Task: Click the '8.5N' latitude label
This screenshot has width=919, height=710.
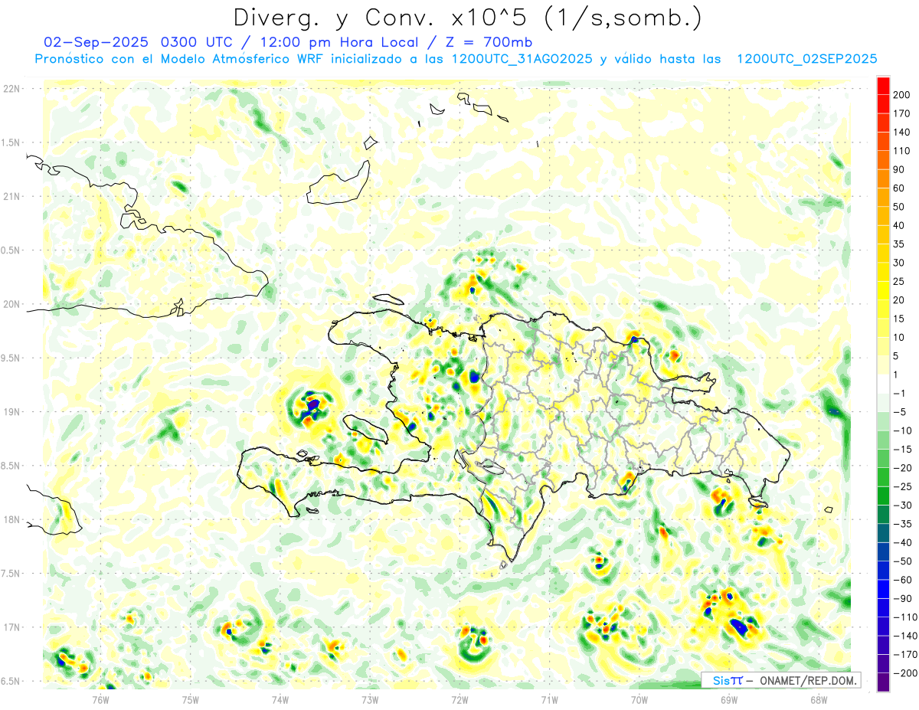Action: click(x=11, y=466)
